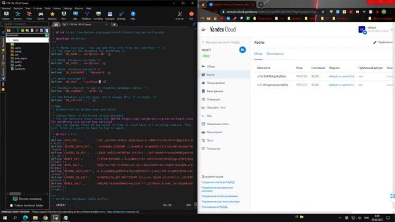Open Windows taskbar search
The width and height of the screenshot is (395, 222).
click(x=15, y=218)
